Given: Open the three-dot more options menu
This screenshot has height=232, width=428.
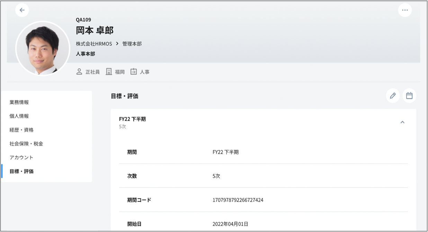Looking at the screenshot, I should pyautogui.click(x=405, y=10).
